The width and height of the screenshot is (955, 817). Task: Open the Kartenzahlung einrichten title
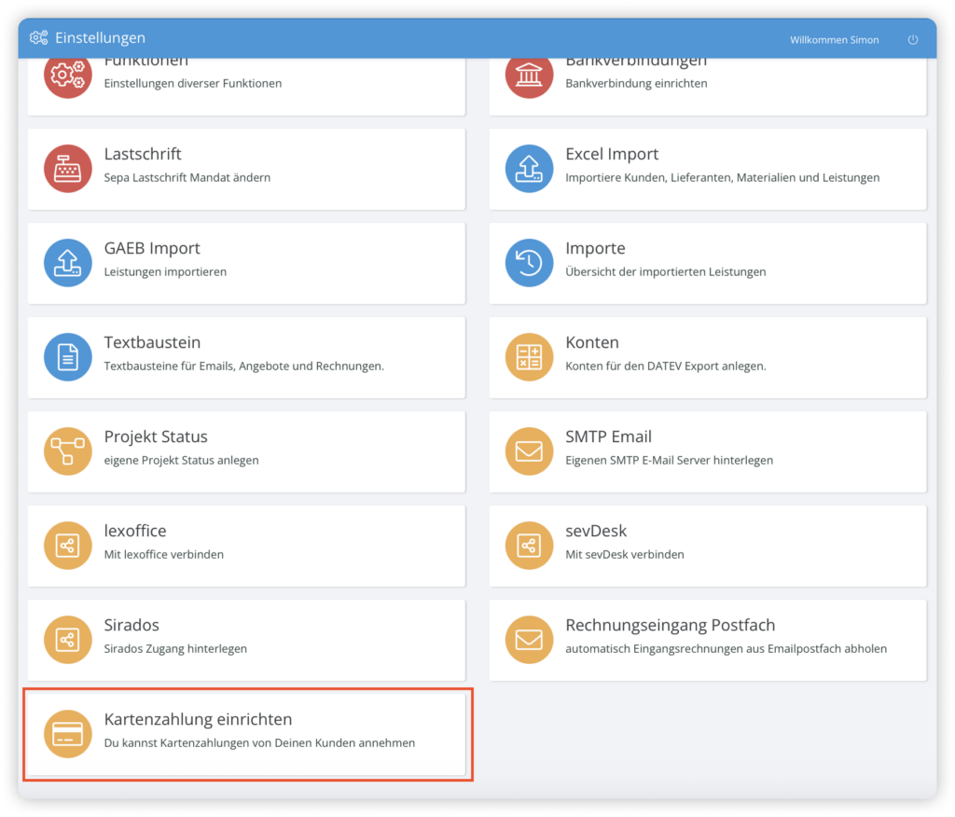click(198, 719)
